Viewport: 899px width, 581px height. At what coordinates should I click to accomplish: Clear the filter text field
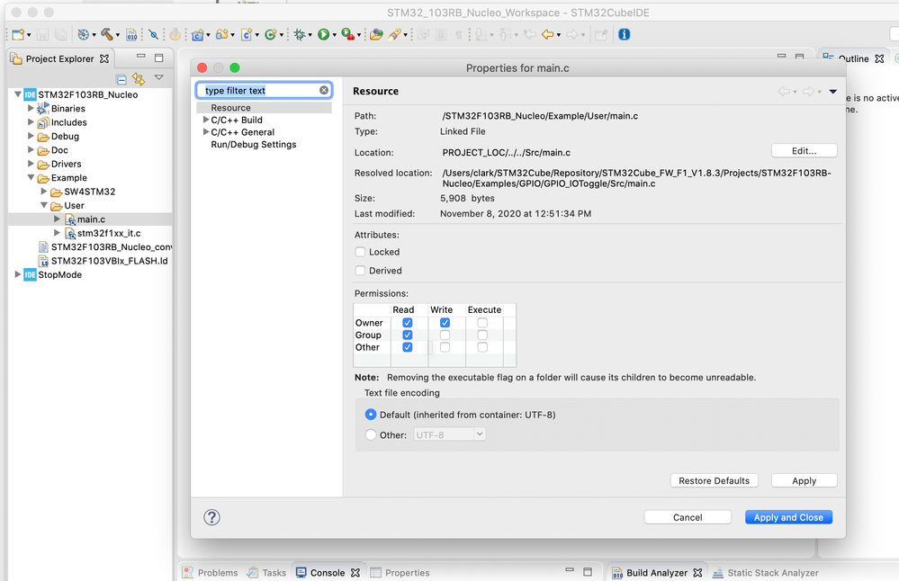pyautogui.click(x=324, y=90)
